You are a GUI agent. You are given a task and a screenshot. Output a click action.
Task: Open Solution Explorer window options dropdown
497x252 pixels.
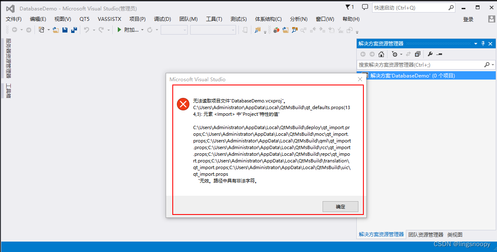coord(475,44)
